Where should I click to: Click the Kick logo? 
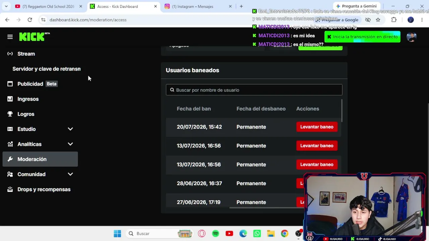pyautogui.click(x=34, y=36)
